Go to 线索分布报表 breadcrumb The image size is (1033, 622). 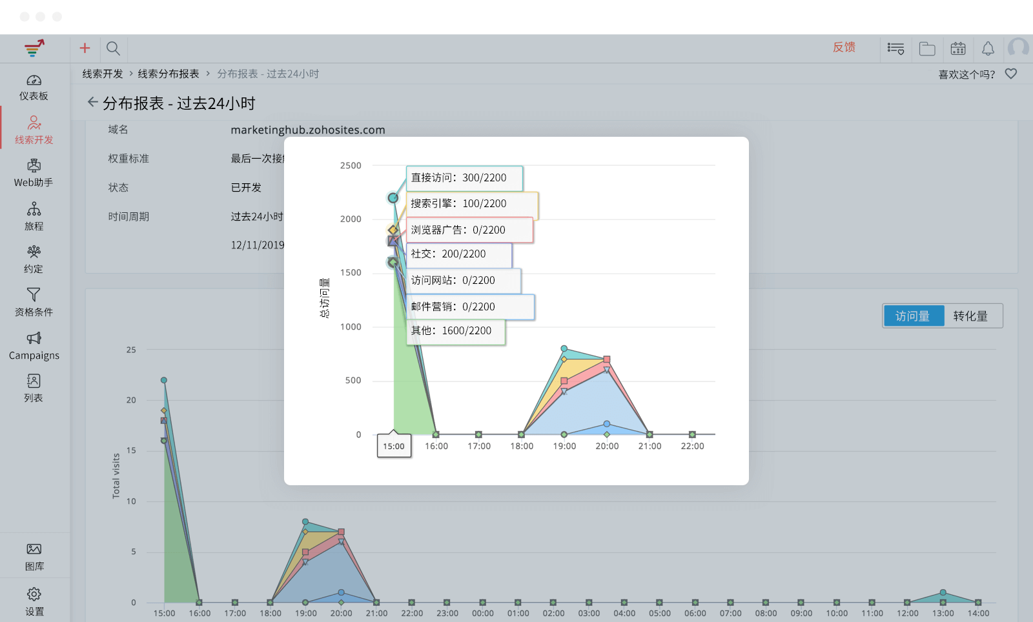tap(168, 74)
